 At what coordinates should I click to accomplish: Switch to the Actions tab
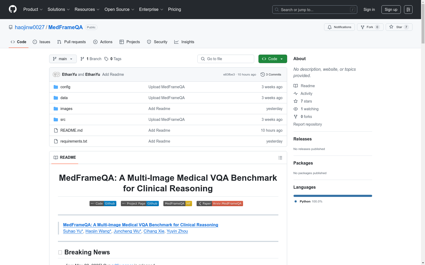[103, 42]
